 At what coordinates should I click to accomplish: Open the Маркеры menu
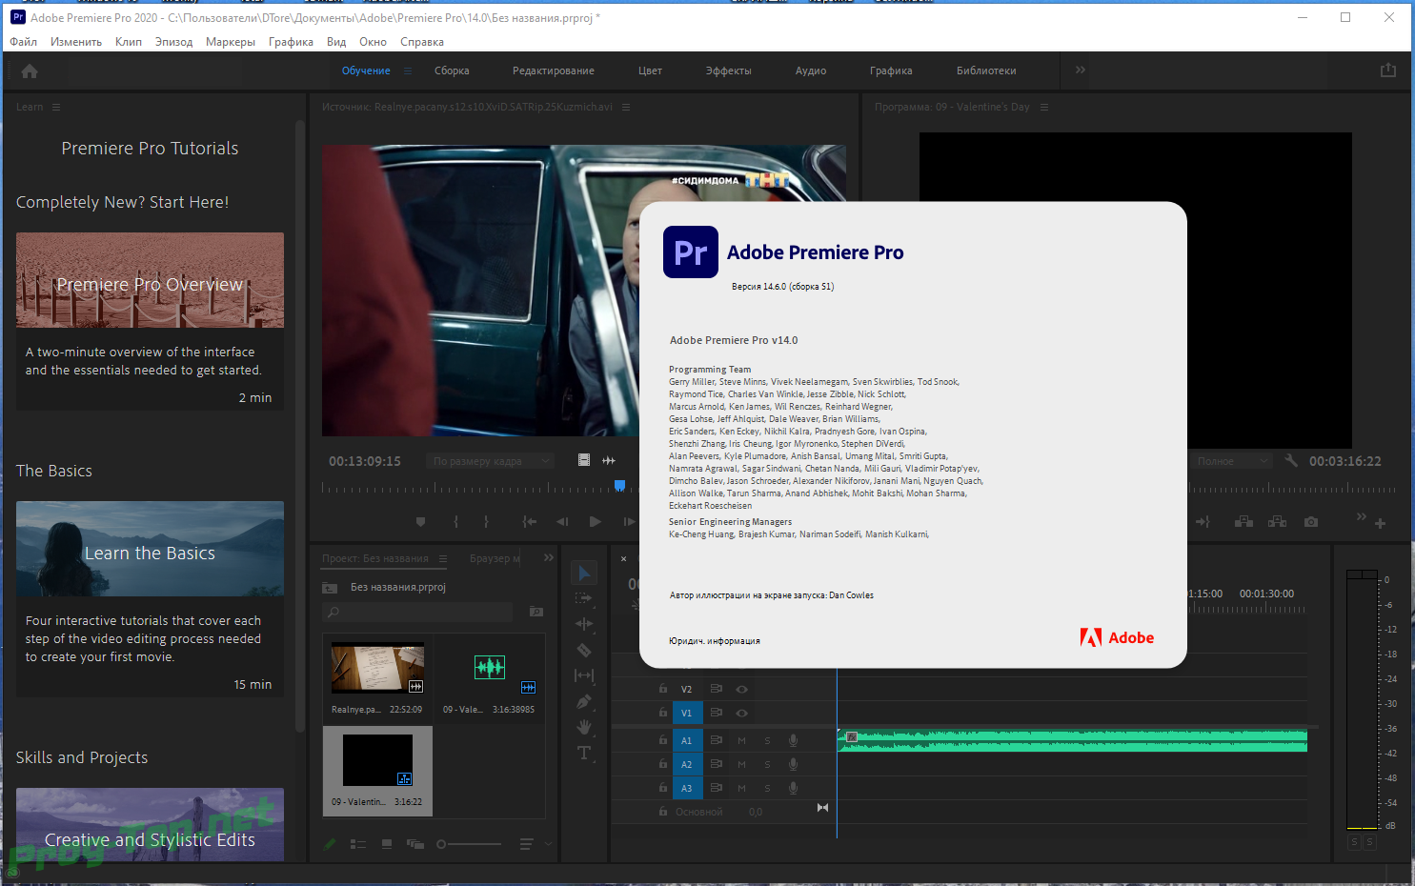[x=231, y=42]
